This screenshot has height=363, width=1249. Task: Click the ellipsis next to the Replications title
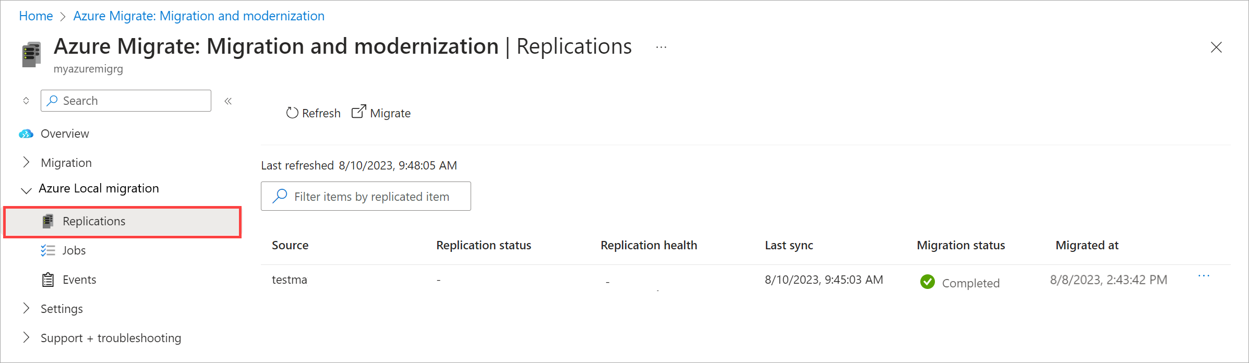point(660,47)
